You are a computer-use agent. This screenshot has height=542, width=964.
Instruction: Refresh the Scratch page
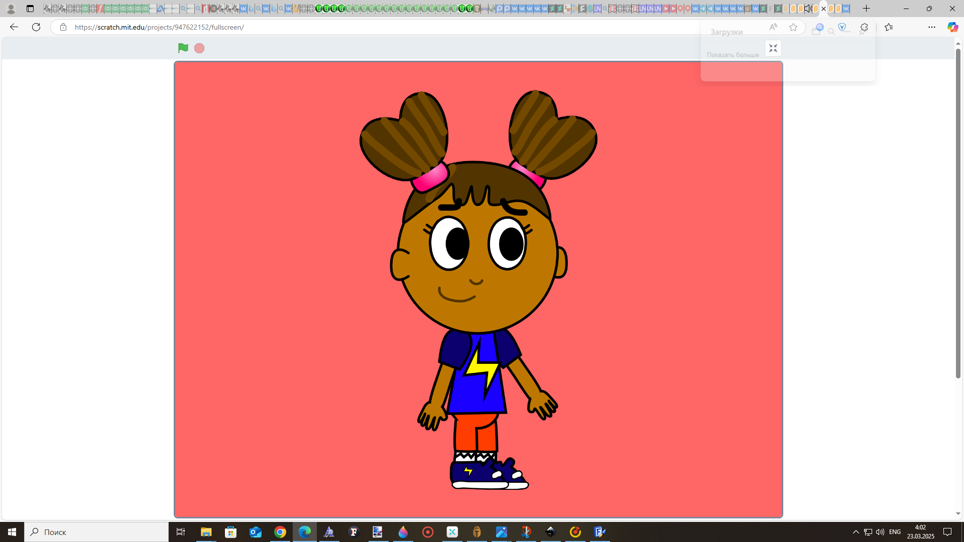click(36, 27)
